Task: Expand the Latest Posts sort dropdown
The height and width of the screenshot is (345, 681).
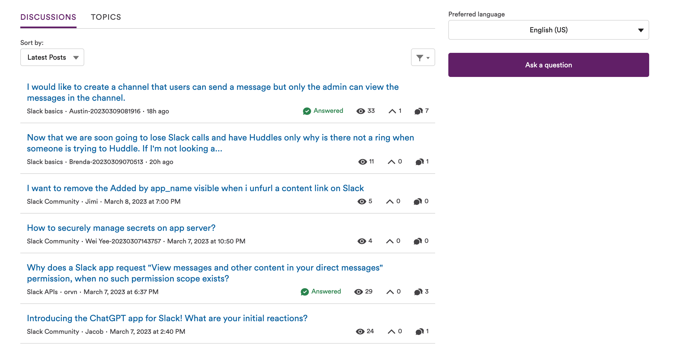Action: click(x=52, y=57)
